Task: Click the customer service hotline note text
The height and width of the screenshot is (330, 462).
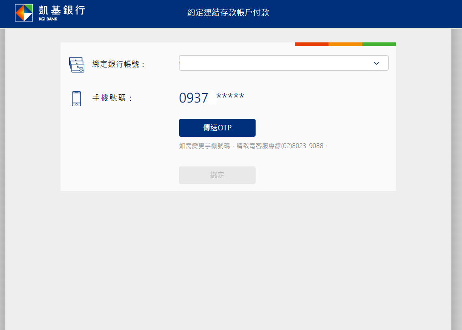Action: (253, 146)
